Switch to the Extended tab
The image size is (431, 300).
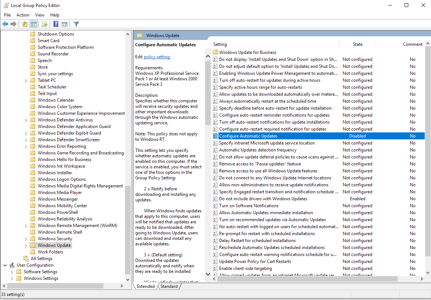pos(146,286)
